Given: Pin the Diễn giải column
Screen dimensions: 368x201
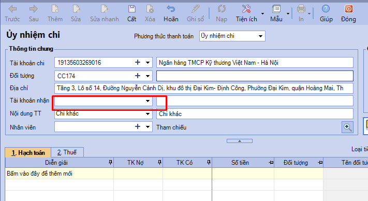Looking at the screenshot, I should (110, 162).
